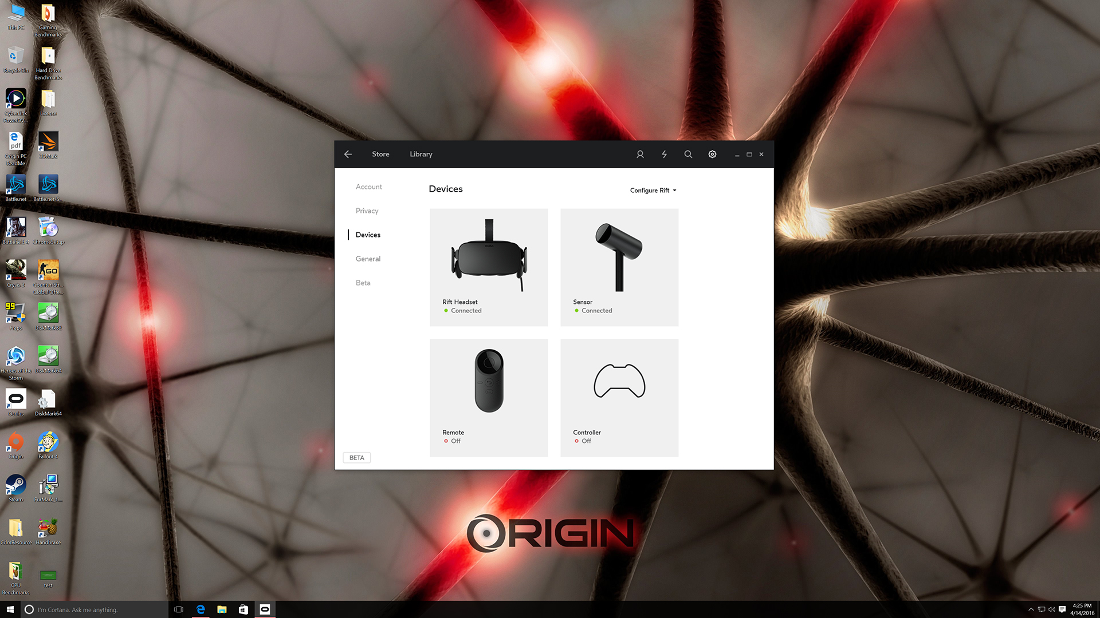Select Battlefield 4 shortcut
This screenshot has width=1100, height=618.
coord(16,231)
